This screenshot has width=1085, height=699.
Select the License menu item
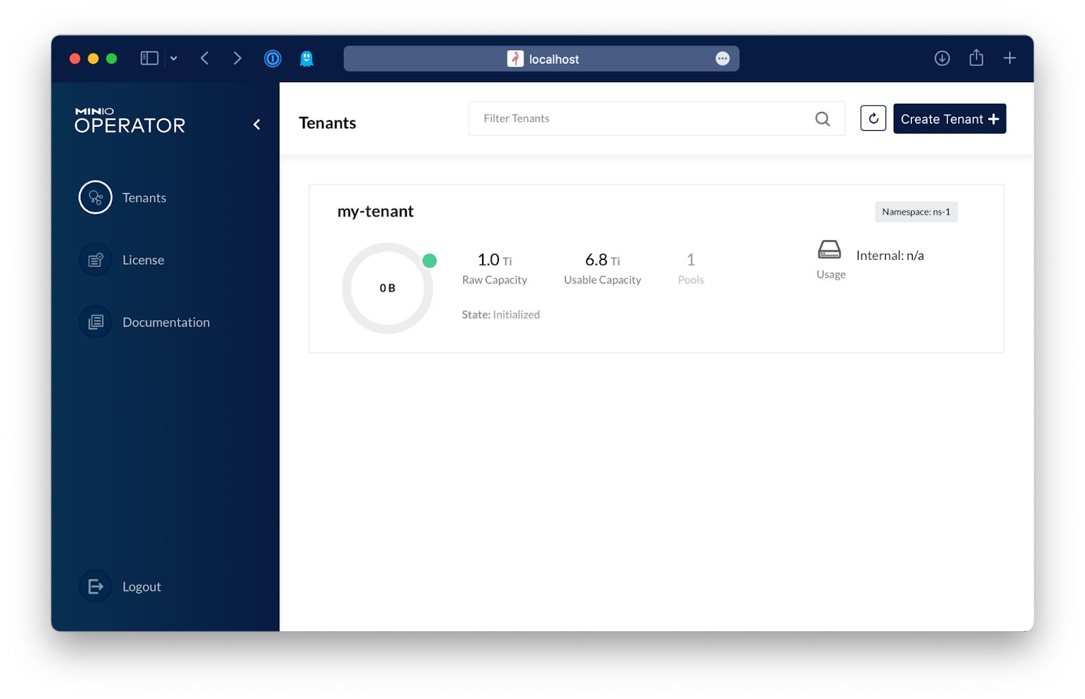(x=143, y=260)
